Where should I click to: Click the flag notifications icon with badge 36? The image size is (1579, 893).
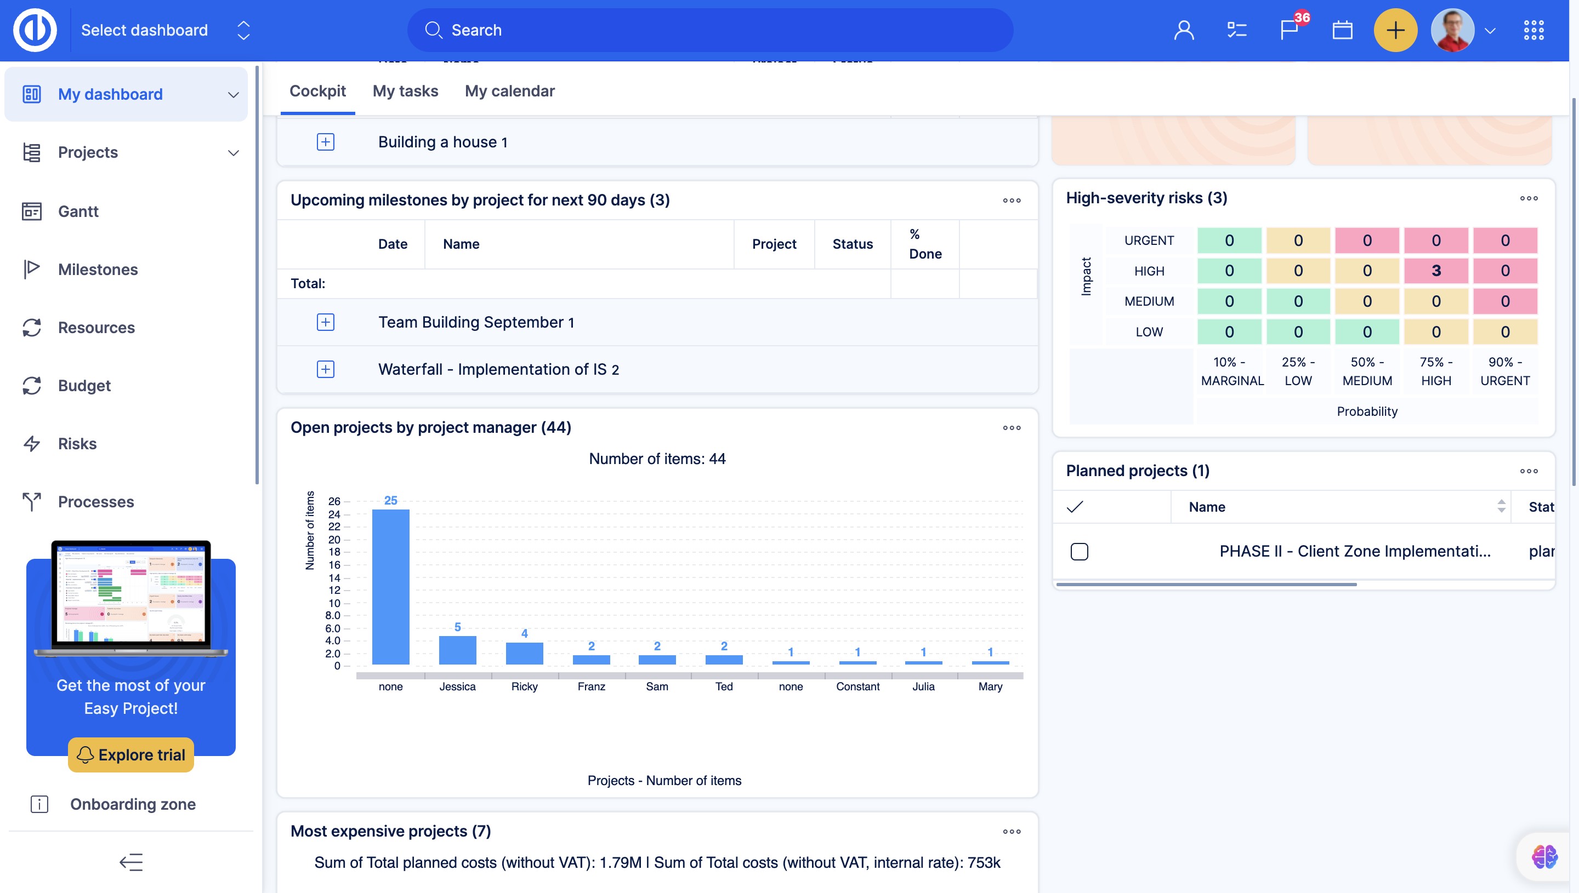[x=1289, y=30]
